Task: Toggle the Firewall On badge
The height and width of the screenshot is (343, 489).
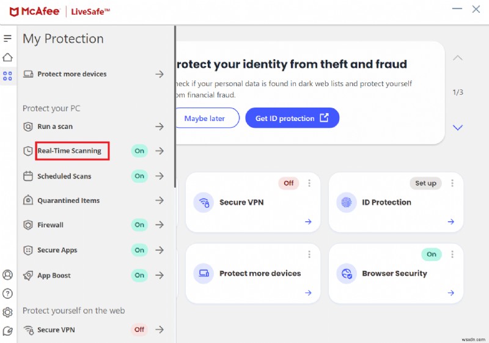Action: (139, 225)
